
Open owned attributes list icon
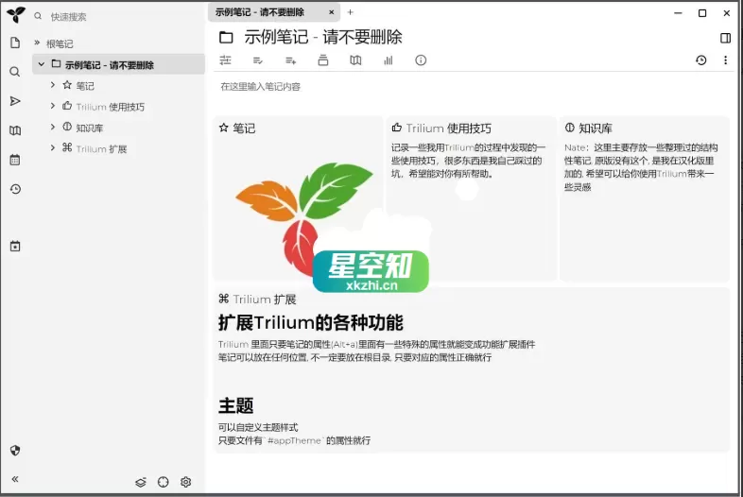pyautogui.click(x=258, y=60)
